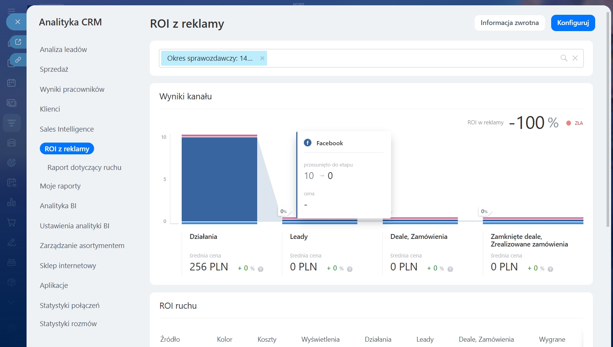Open the shopping cart icon in sidebar

click(x=11, y=223)
